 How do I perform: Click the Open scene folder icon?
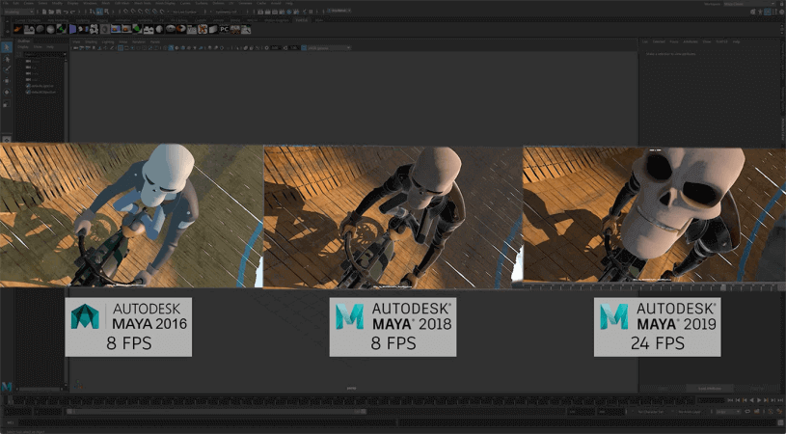coord(51,12)
